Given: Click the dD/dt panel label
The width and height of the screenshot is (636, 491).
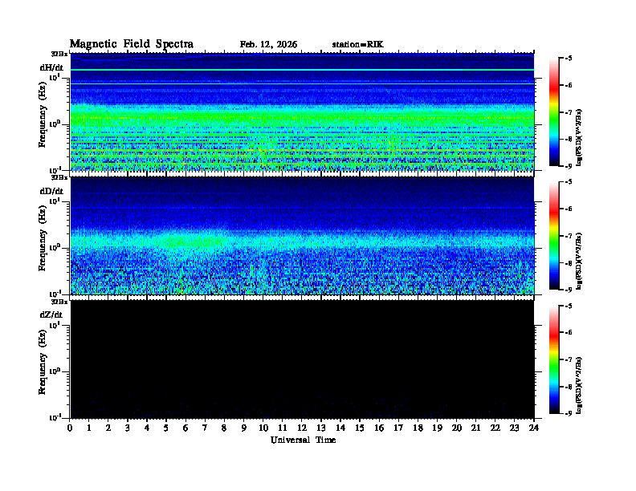Looking at the screenshot, I should click(x=51, y=191).
